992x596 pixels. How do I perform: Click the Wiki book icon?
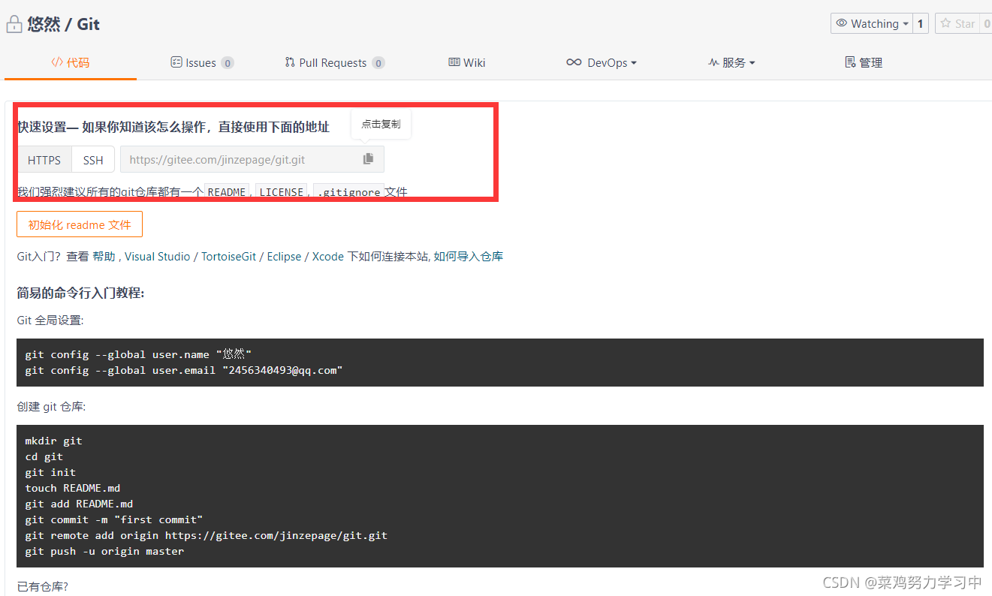coord(454,62)
